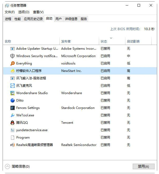Select the Wondershare Studio row name
This screenshot has height=174, width=159.
coord(32,93)
